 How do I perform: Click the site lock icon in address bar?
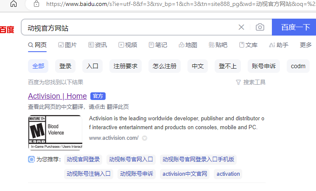36,4
